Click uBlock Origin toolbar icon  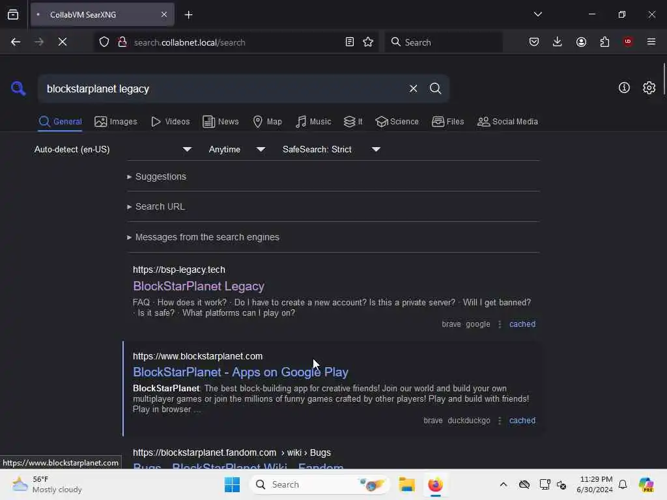coord(628,42)
